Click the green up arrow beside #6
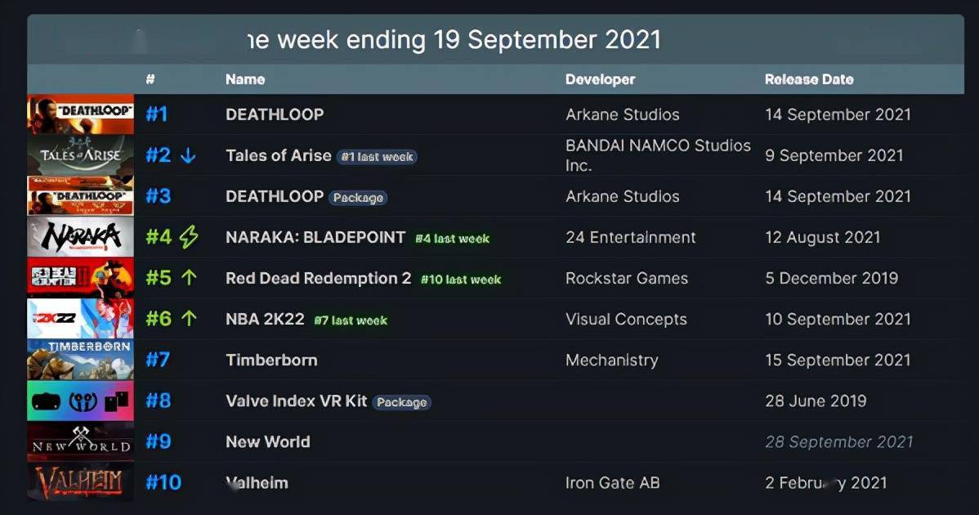The width and height of the screenshot is (979, 515). (189, 319)
